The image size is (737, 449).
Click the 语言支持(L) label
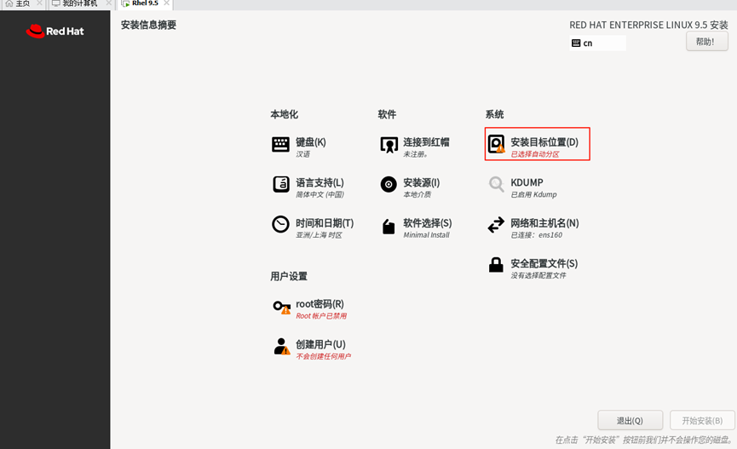pos(320,182)
